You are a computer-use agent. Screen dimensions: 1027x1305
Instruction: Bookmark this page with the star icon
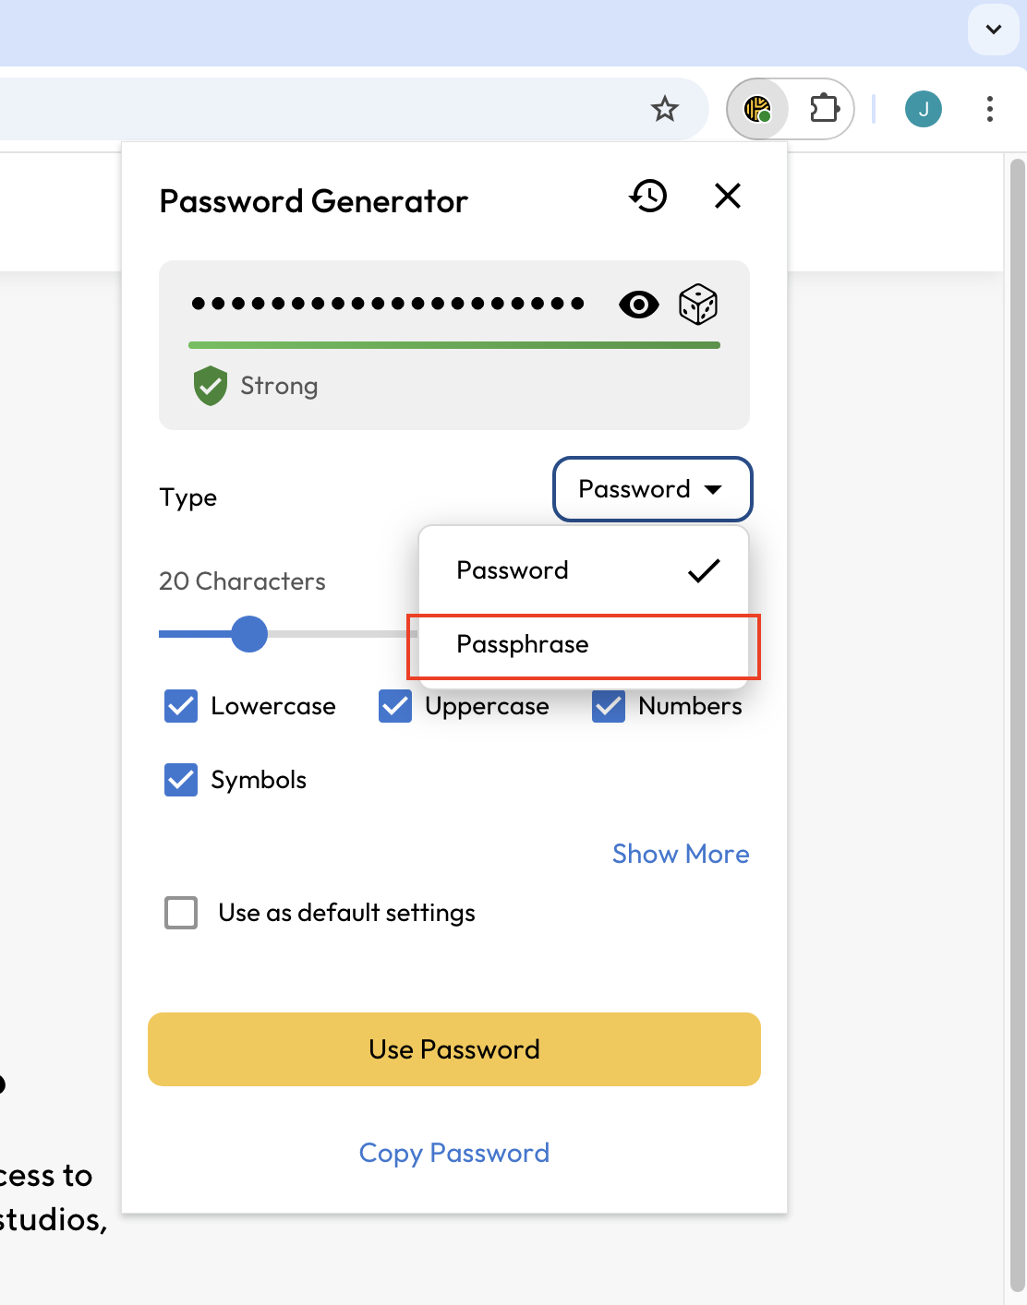coord(665,109)
